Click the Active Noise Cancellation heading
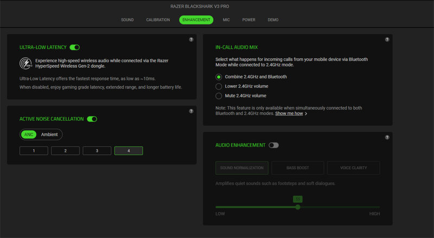Viewport: 434px width, 238px height. (52, 119)
